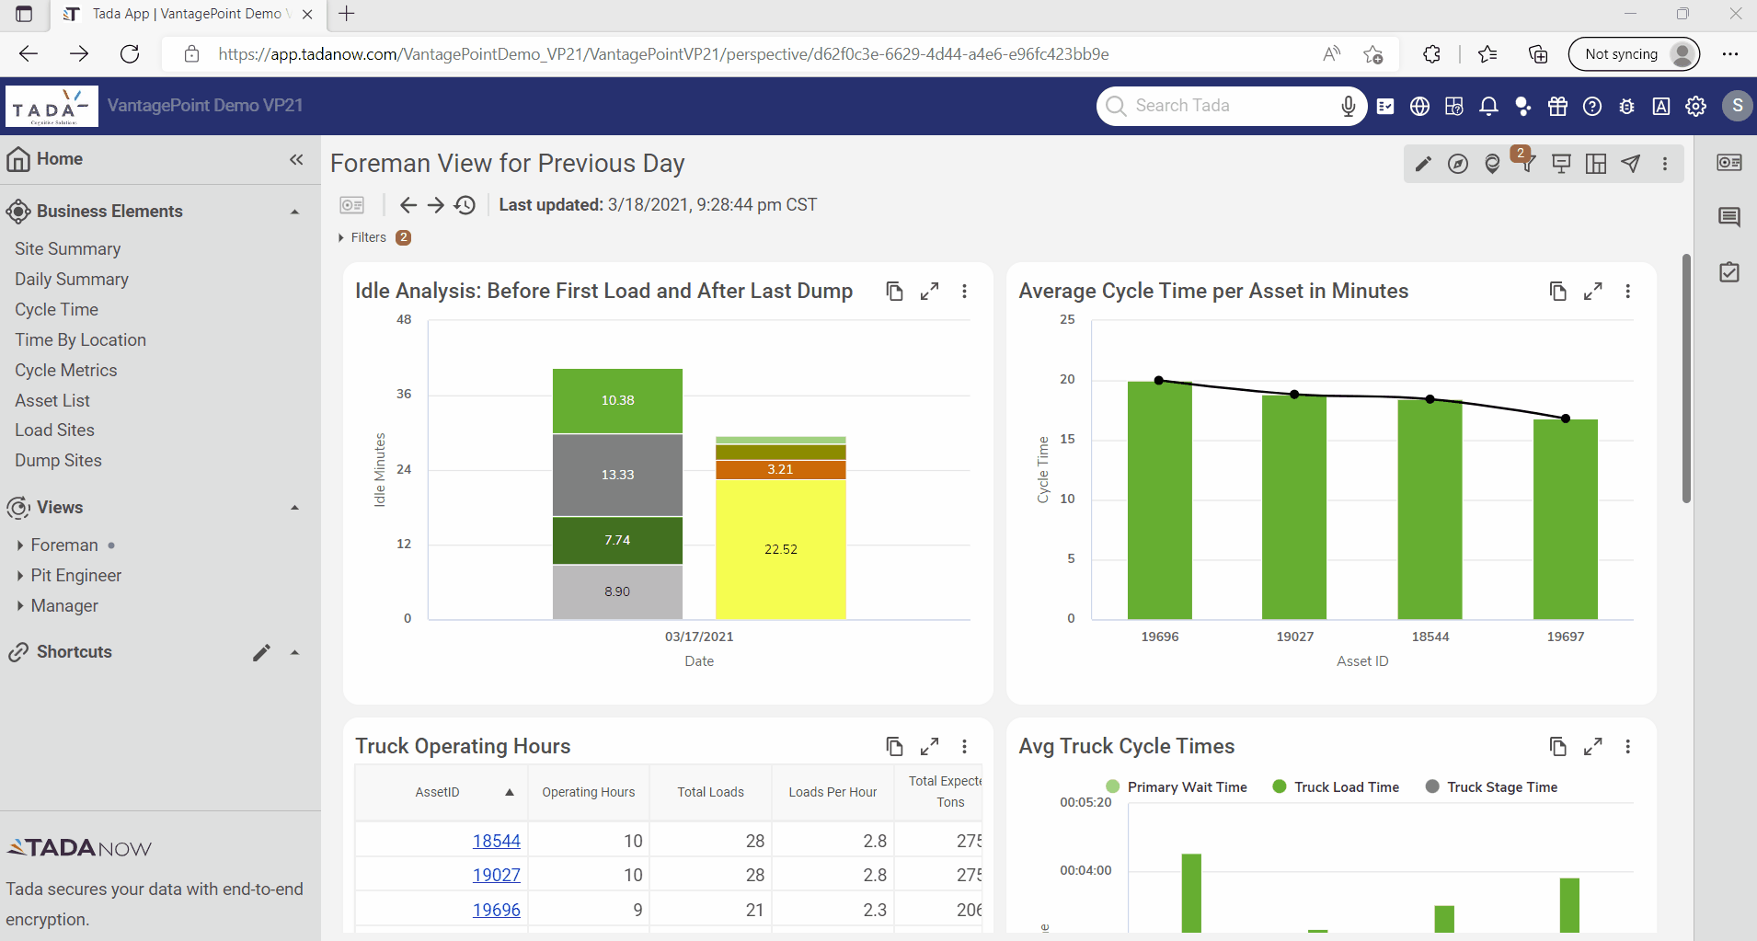
Task: Copy the Average Cycle Time chart
Action: click(x=1557, y=292)
